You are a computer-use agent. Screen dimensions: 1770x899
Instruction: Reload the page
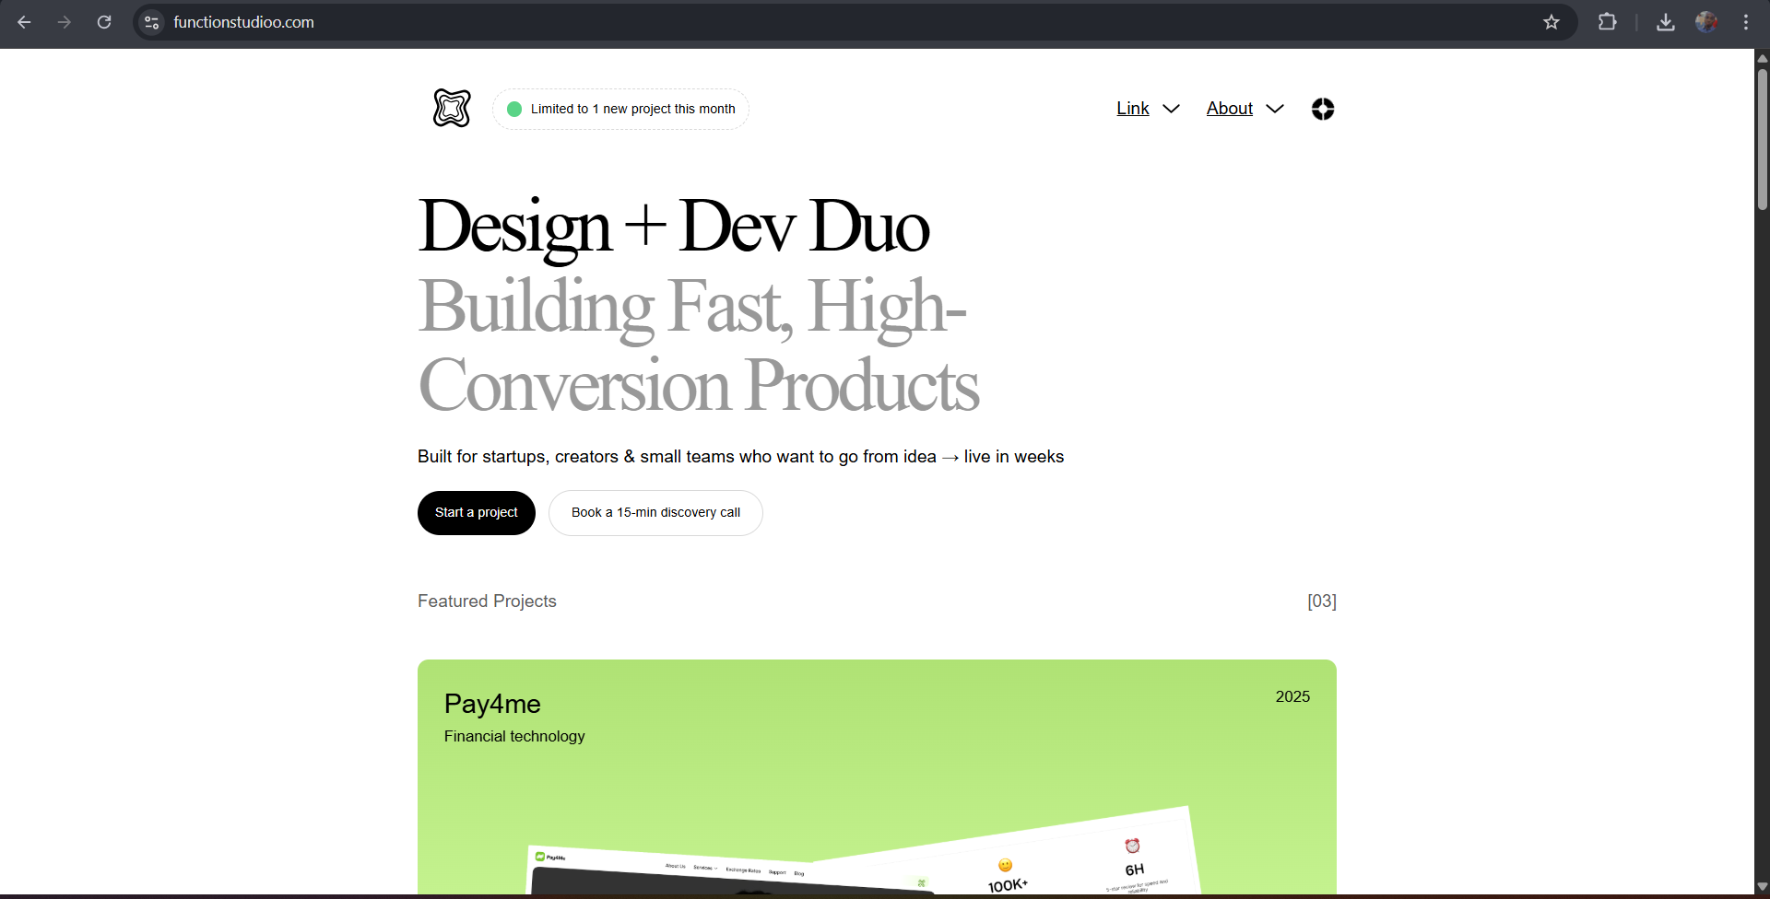tap(104, 22)
